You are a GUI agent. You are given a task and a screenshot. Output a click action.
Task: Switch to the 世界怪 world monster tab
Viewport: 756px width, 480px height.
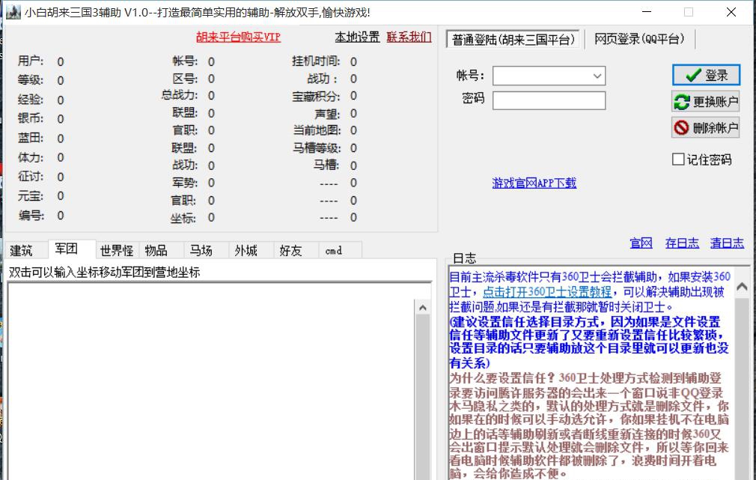116,250
